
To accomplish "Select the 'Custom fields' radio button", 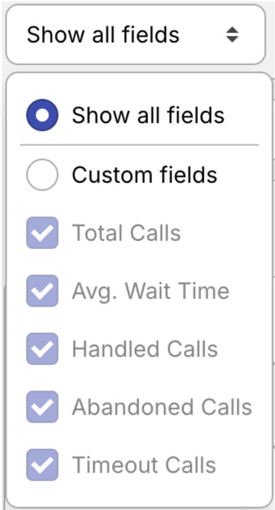I will click(42, 175).
